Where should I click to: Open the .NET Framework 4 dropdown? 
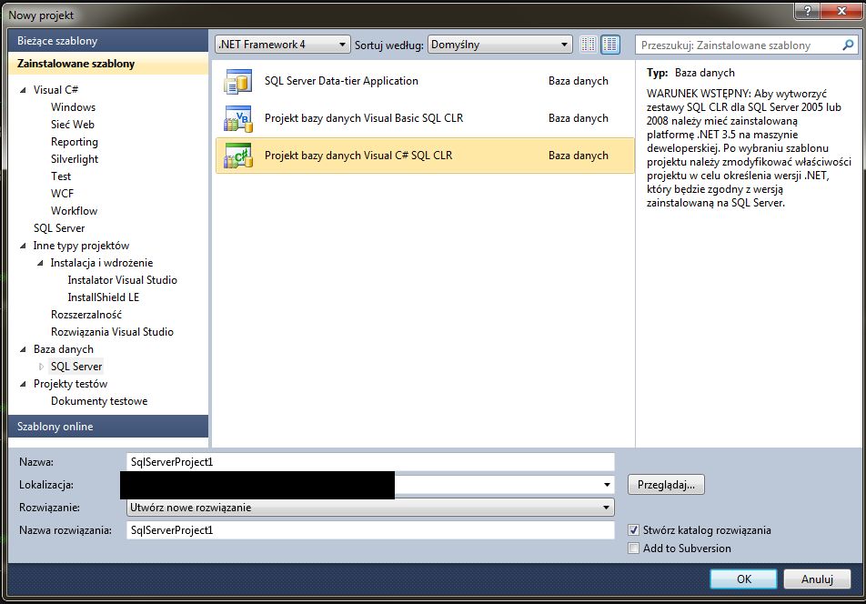282,45
